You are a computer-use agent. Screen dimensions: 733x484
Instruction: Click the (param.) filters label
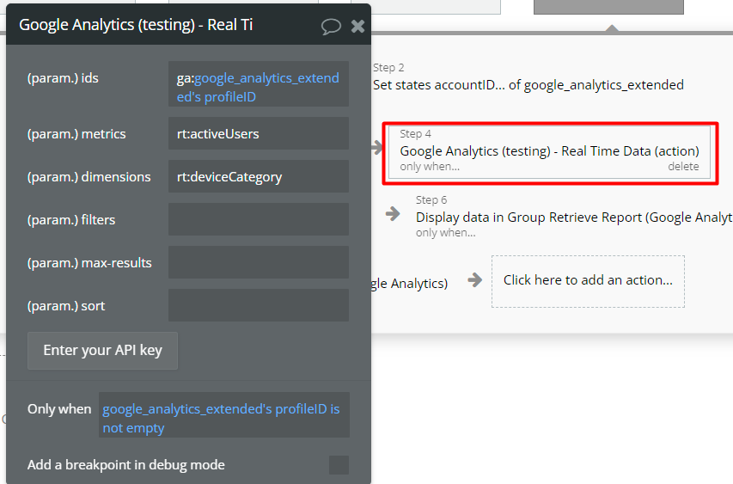click(71, 220)
